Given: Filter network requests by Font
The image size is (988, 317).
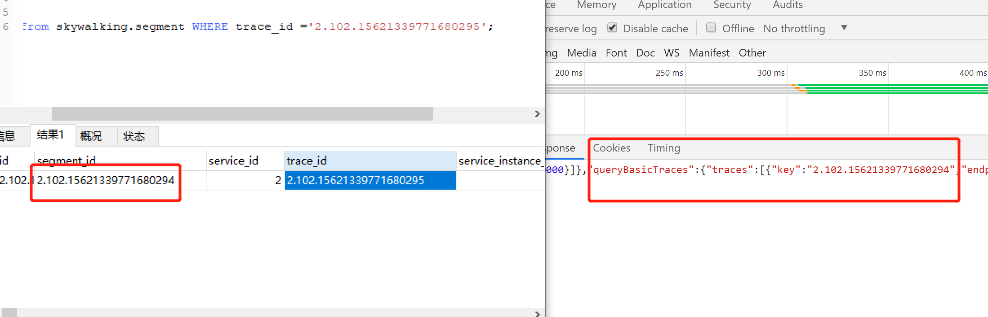Looking at the screenshot, I should [616, 53].
